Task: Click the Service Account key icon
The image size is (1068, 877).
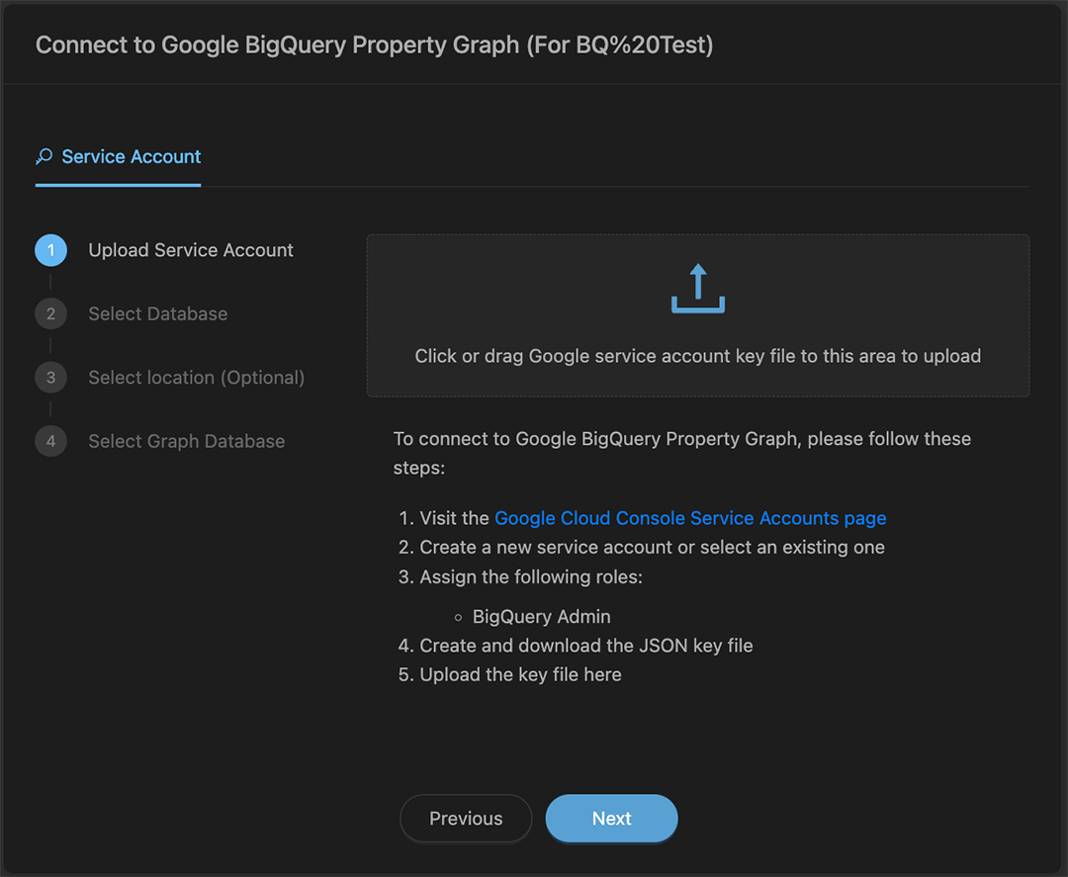Action: pos(44,156)
